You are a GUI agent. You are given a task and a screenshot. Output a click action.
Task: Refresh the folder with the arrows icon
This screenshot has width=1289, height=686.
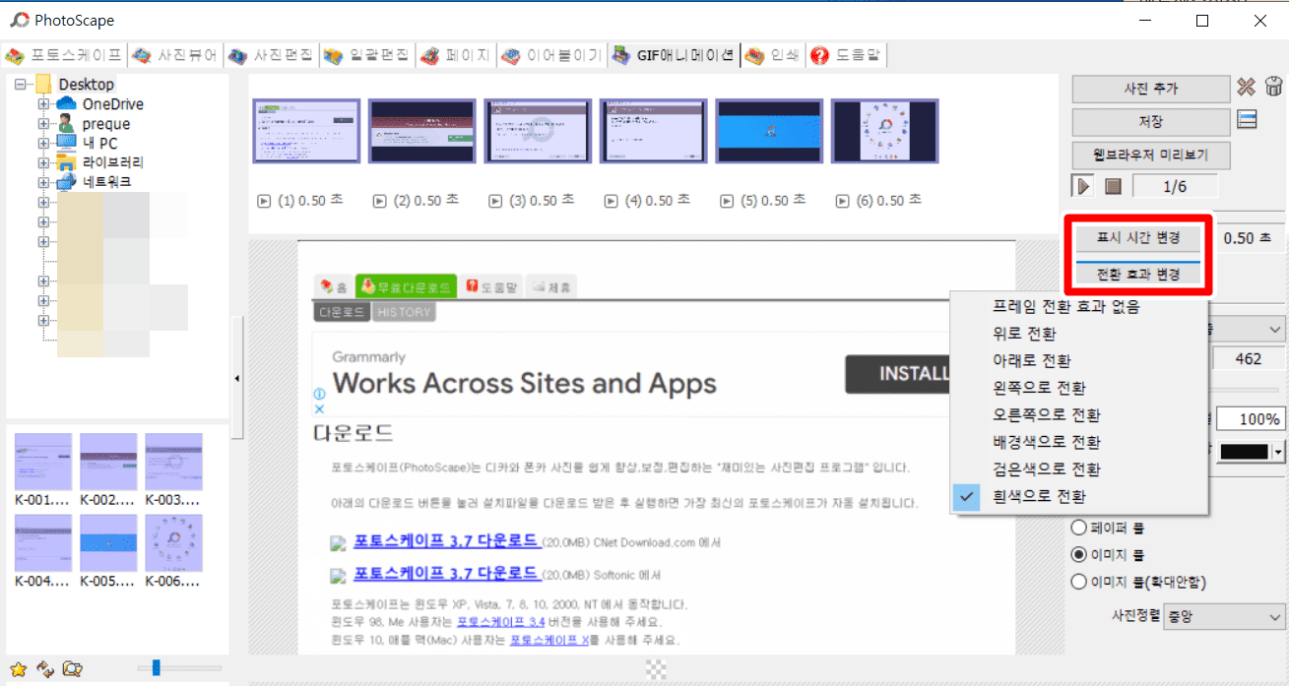pyautogui.click(x=44, y=669)
